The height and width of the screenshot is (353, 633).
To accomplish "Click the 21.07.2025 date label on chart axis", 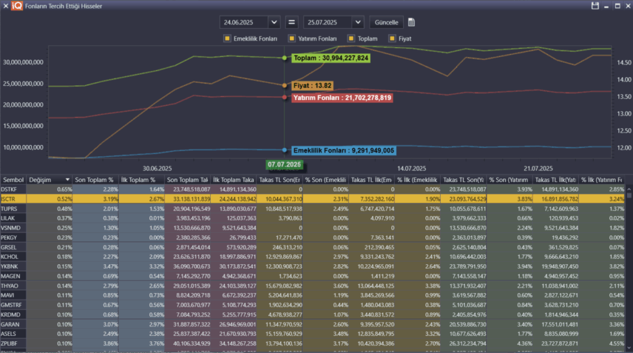I will tap(538, 168).
